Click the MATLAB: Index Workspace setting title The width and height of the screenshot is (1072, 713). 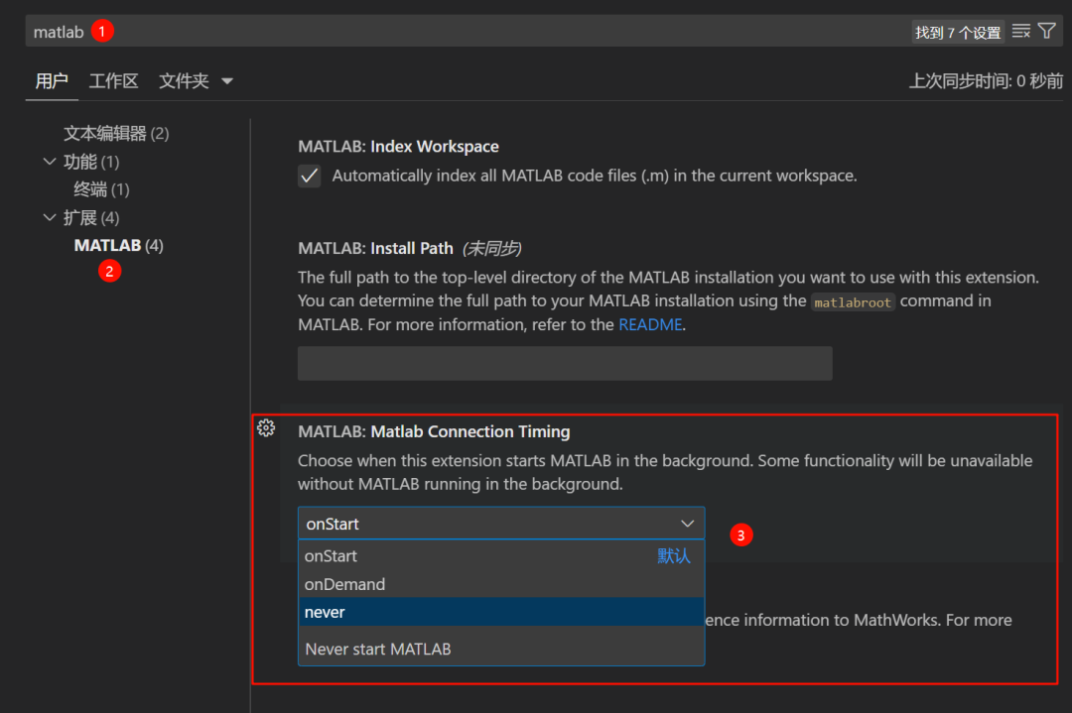[398, 147]
